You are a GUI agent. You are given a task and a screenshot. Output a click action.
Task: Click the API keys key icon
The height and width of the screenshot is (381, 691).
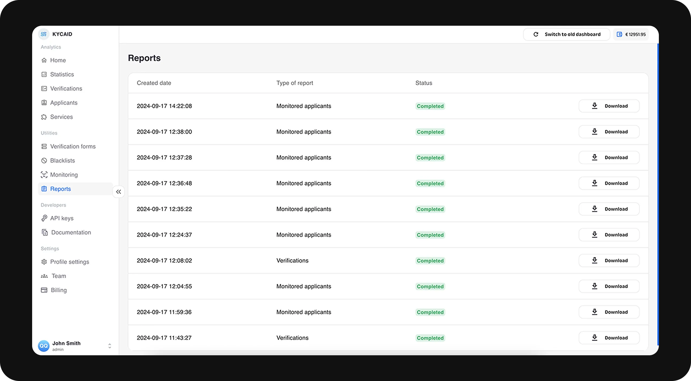pos(44,218)
